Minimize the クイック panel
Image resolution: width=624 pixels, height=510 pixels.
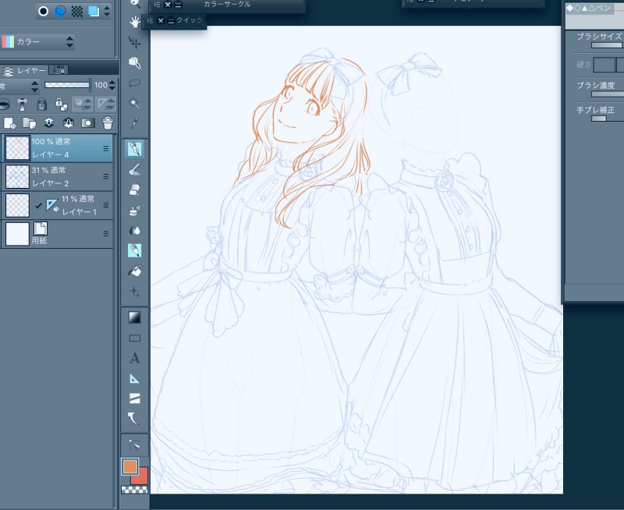click(171, 21)
